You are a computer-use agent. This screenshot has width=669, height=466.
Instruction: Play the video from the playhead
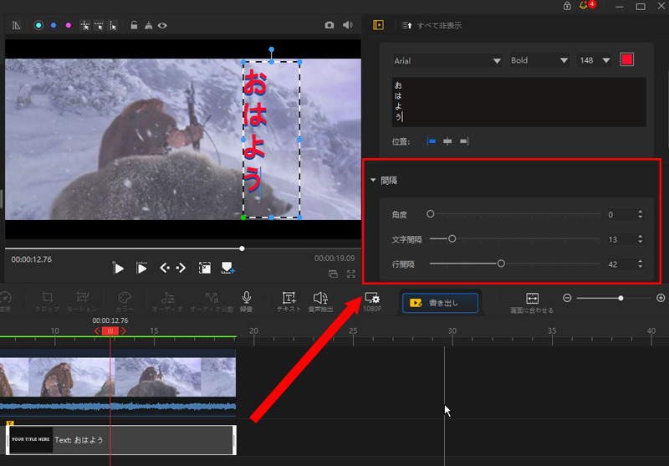[x=118, y=268]
